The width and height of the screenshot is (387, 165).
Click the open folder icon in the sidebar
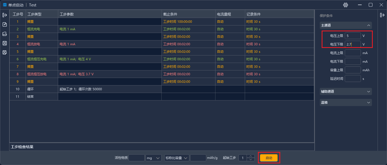tap(5, 34)
